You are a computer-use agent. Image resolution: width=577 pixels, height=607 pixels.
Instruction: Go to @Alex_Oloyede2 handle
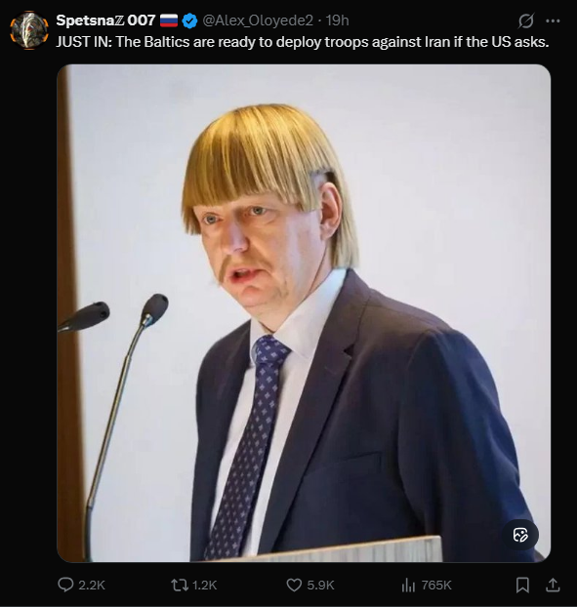[258, 20]
